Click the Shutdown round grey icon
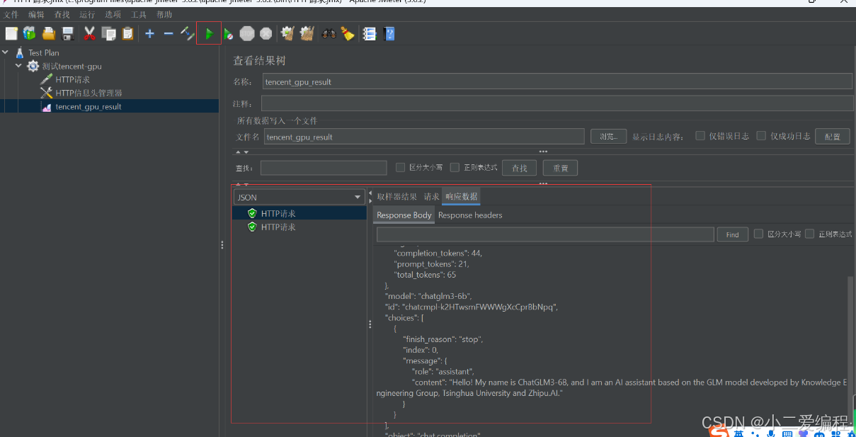Viewport: 856px width, 437px height. pos(266,33)
